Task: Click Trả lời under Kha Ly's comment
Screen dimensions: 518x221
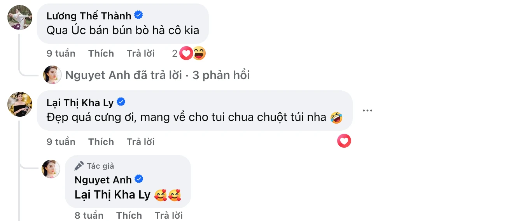Action: pos(141,142)
